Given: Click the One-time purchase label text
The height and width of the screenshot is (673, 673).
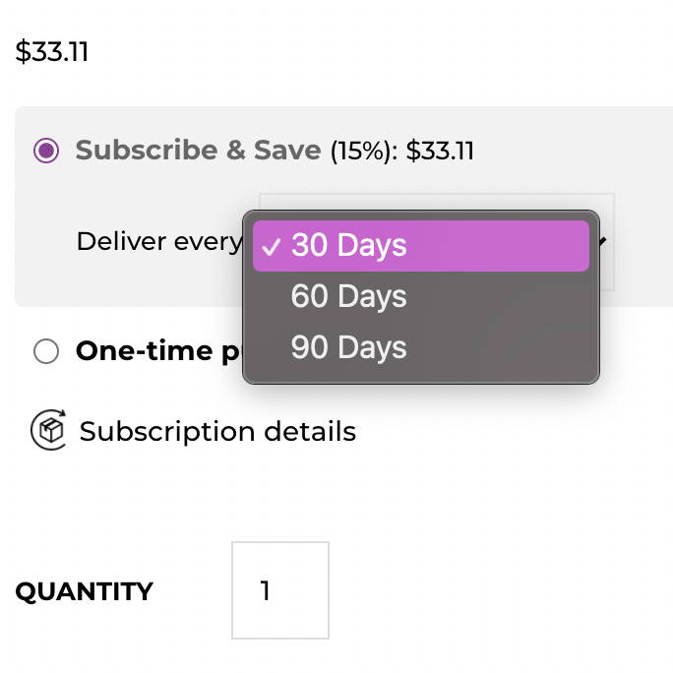Looking at the screenshot, I should pos(158,351).
